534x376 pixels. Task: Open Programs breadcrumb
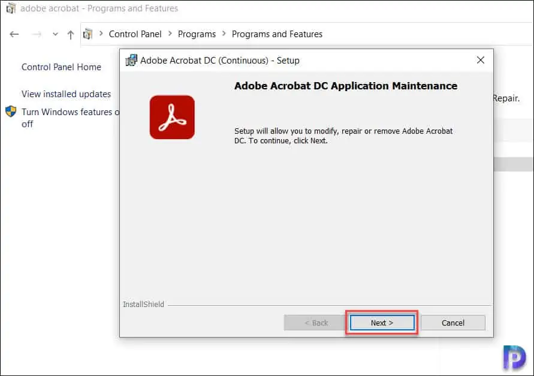pos(197,34)
